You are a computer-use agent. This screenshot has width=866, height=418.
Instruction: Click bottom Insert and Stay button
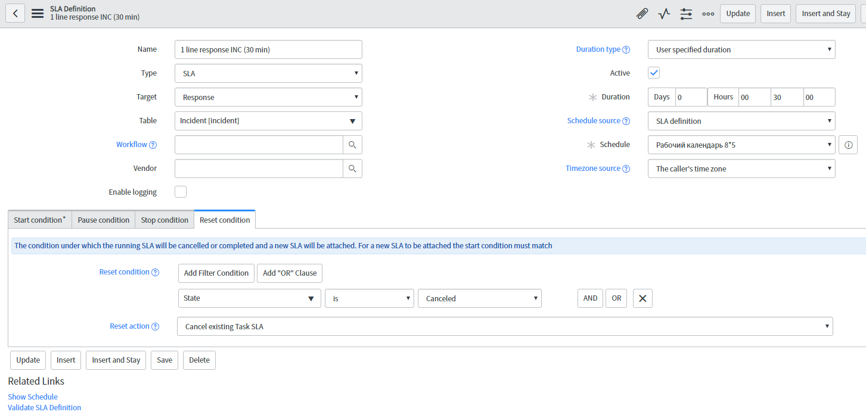tap(116, 360)
